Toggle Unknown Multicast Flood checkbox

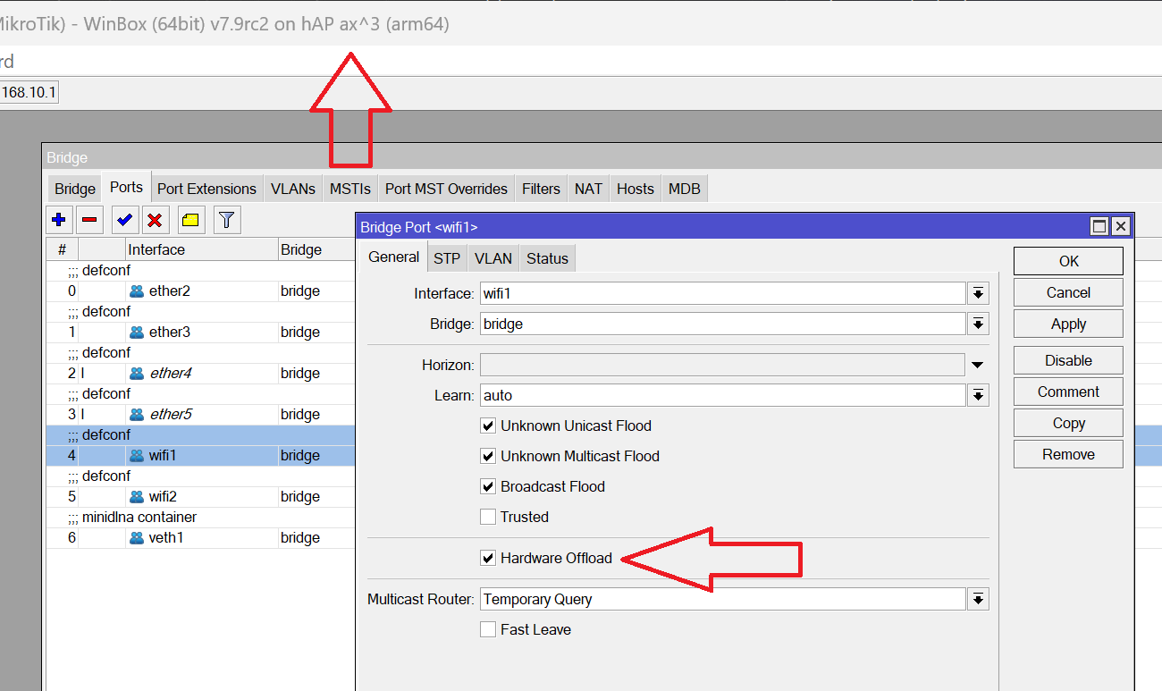488,456
